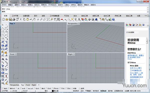Open the Libraries folder tab in right panel

[140, 25]
